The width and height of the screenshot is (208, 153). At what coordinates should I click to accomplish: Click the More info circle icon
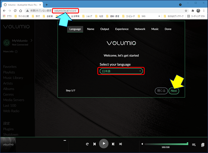[16, 52]
